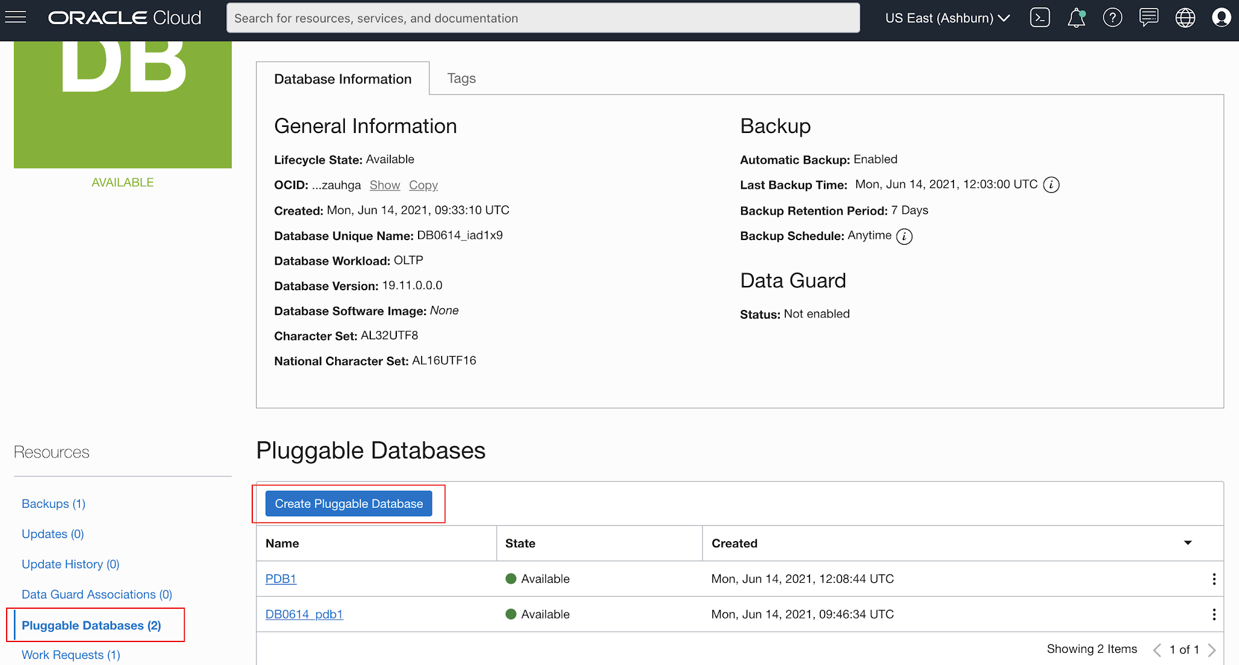The width and height of the screenshot is (1239, 665).
Task: View info tooltip next to Backup Schedule
Action: point(904,236)
